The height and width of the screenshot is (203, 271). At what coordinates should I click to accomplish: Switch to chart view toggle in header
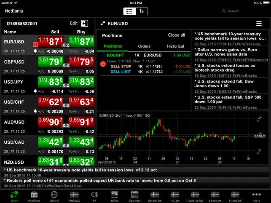coord(142,11)
